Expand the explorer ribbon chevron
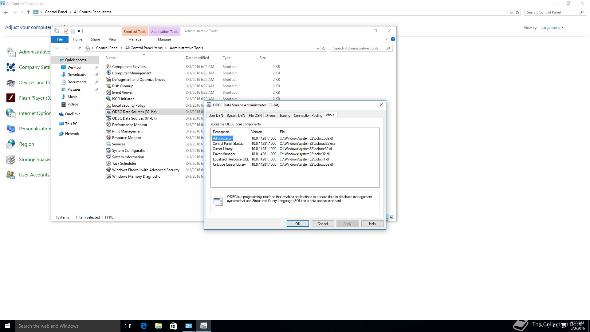The width and height of the screenshot is (590, 332). tap(386, 39)
